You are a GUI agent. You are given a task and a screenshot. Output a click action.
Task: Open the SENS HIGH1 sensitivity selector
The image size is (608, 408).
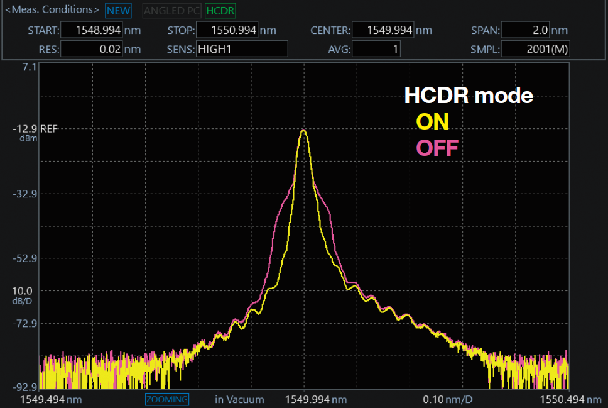[242, 48]
